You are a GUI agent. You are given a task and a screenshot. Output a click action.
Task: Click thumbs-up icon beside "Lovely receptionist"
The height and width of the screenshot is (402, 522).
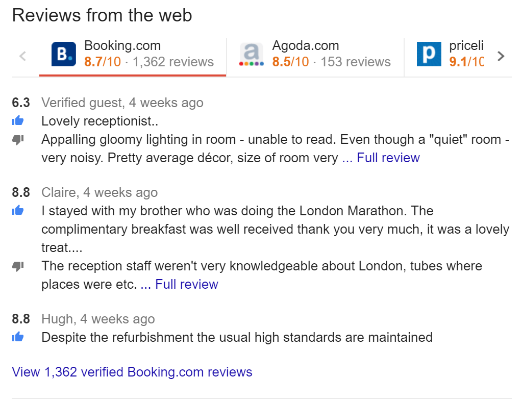(x=18, y=121)
